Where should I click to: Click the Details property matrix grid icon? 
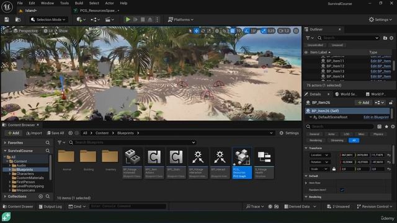pos(379,126)
